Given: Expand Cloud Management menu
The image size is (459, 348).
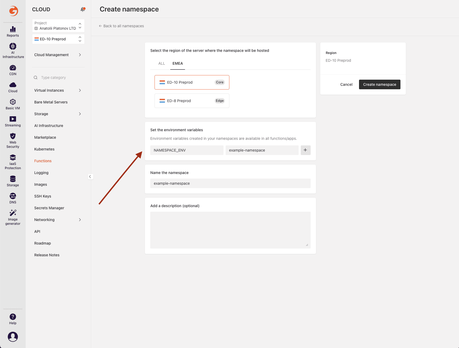Looking at the screenshot, I should [x=58, y=55].
